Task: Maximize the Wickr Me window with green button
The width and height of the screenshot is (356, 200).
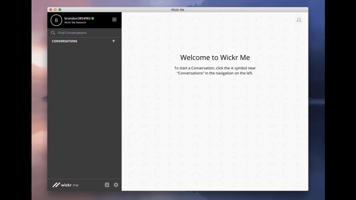Action: (x=60, y=9)
